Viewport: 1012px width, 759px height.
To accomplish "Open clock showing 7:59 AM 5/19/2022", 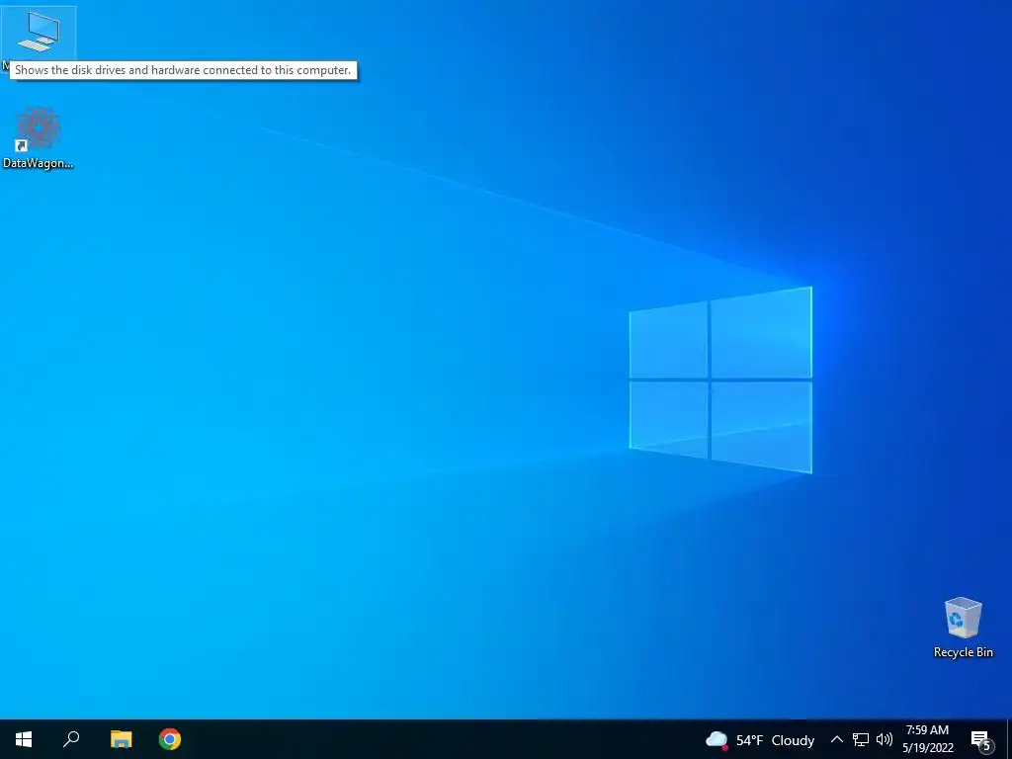I will (927, 739).
